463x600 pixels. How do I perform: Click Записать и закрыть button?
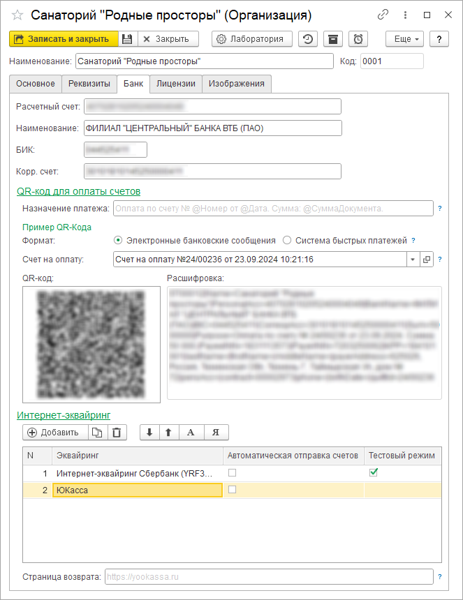[x=64, y=39]
